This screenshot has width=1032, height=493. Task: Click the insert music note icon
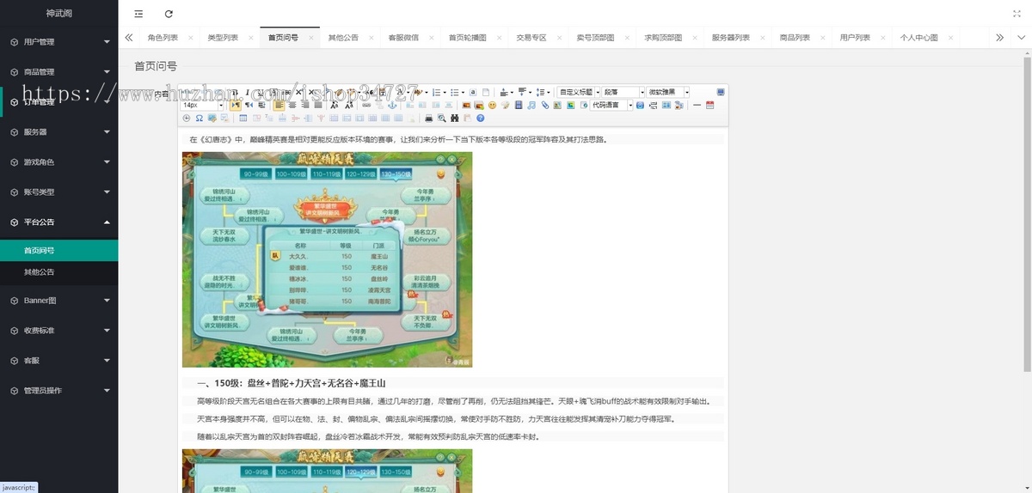(531, 105)
